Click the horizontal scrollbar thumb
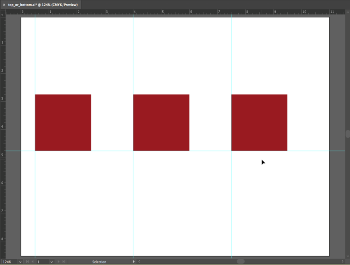Viewport: 350px width, 265px height. click(241, 261)
